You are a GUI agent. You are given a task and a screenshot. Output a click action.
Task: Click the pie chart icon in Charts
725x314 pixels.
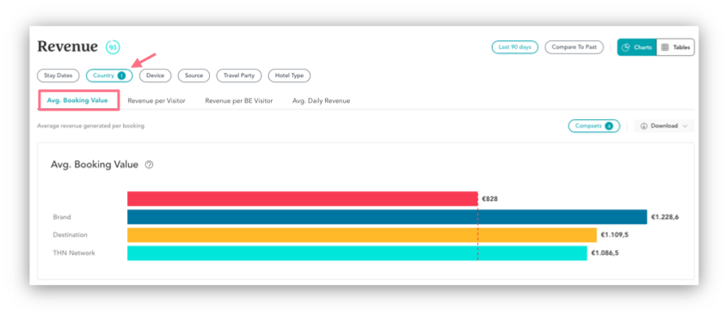pyautogui.click(x=626, y=47)
